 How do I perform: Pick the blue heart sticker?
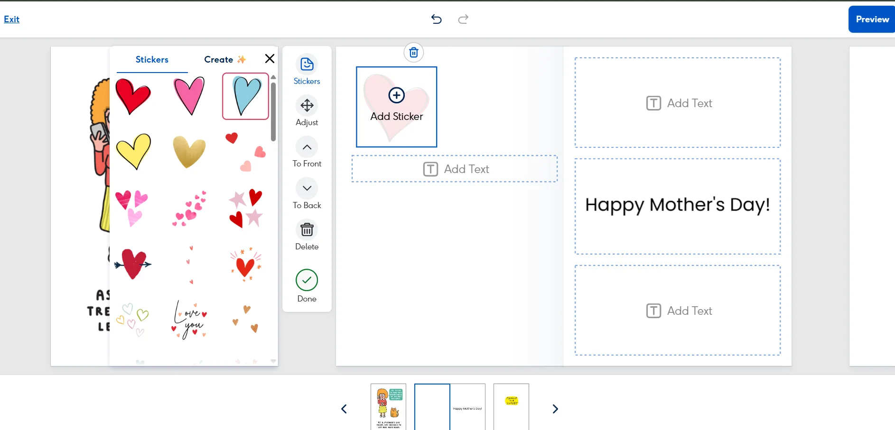[246, 96]
